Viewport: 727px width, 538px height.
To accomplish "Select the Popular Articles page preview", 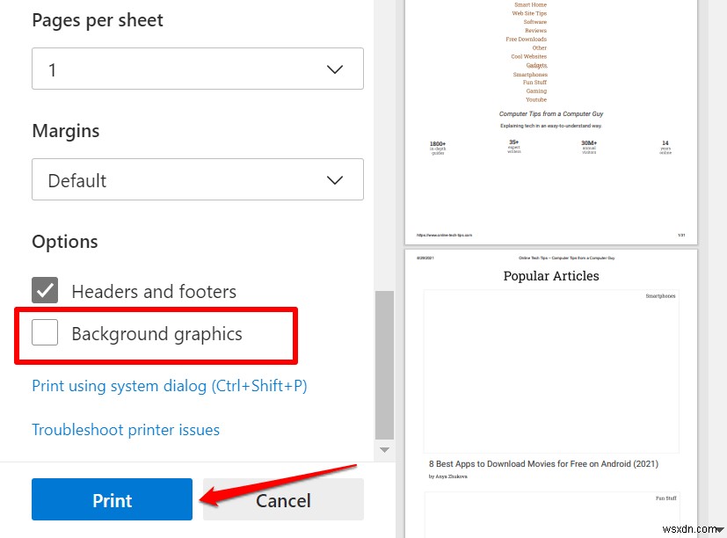I will click(x=550, y=396).
